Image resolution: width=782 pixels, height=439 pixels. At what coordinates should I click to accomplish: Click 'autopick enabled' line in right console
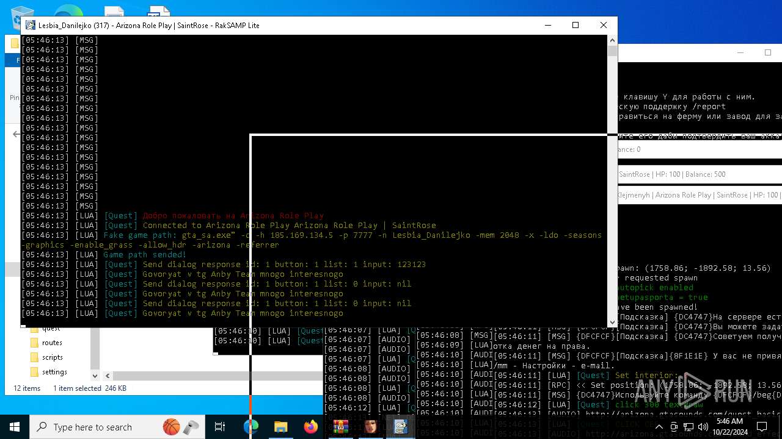pos(656,287)
